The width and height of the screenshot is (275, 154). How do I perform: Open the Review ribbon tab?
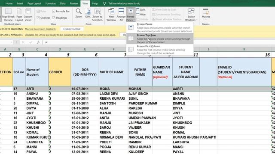tap(74, 3)
